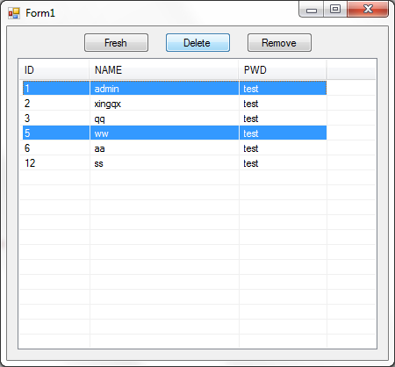Click the 'qq' name cell

tap(164, 119)
